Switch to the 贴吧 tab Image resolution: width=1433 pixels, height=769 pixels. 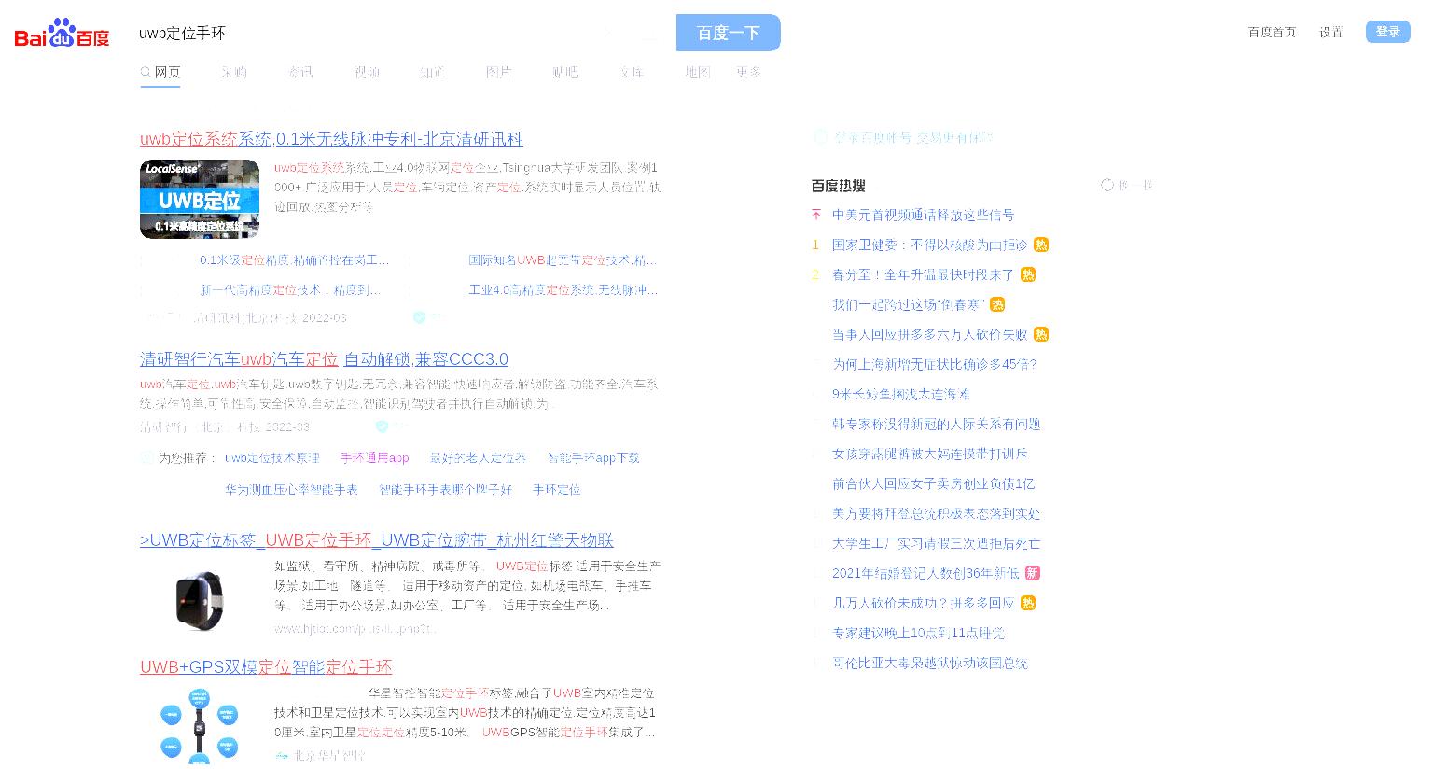(x=564, y=72)
